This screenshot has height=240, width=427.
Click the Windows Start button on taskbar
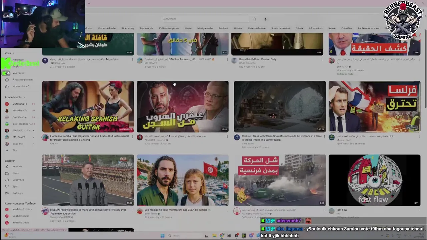coord(162,236)
